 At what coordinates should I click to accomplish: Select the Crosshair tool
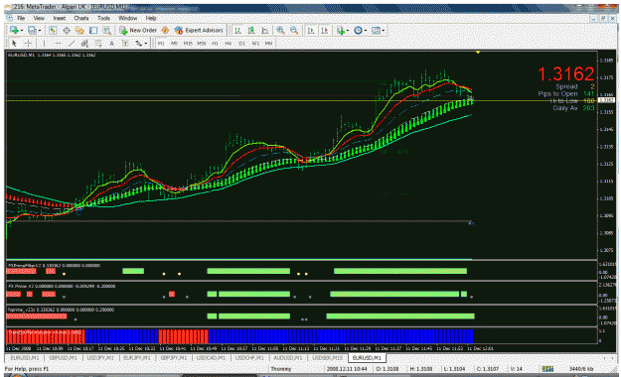[x=28, y=43]
